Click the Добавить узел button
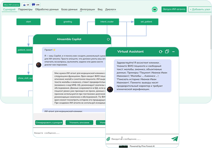 click(199, 9)
